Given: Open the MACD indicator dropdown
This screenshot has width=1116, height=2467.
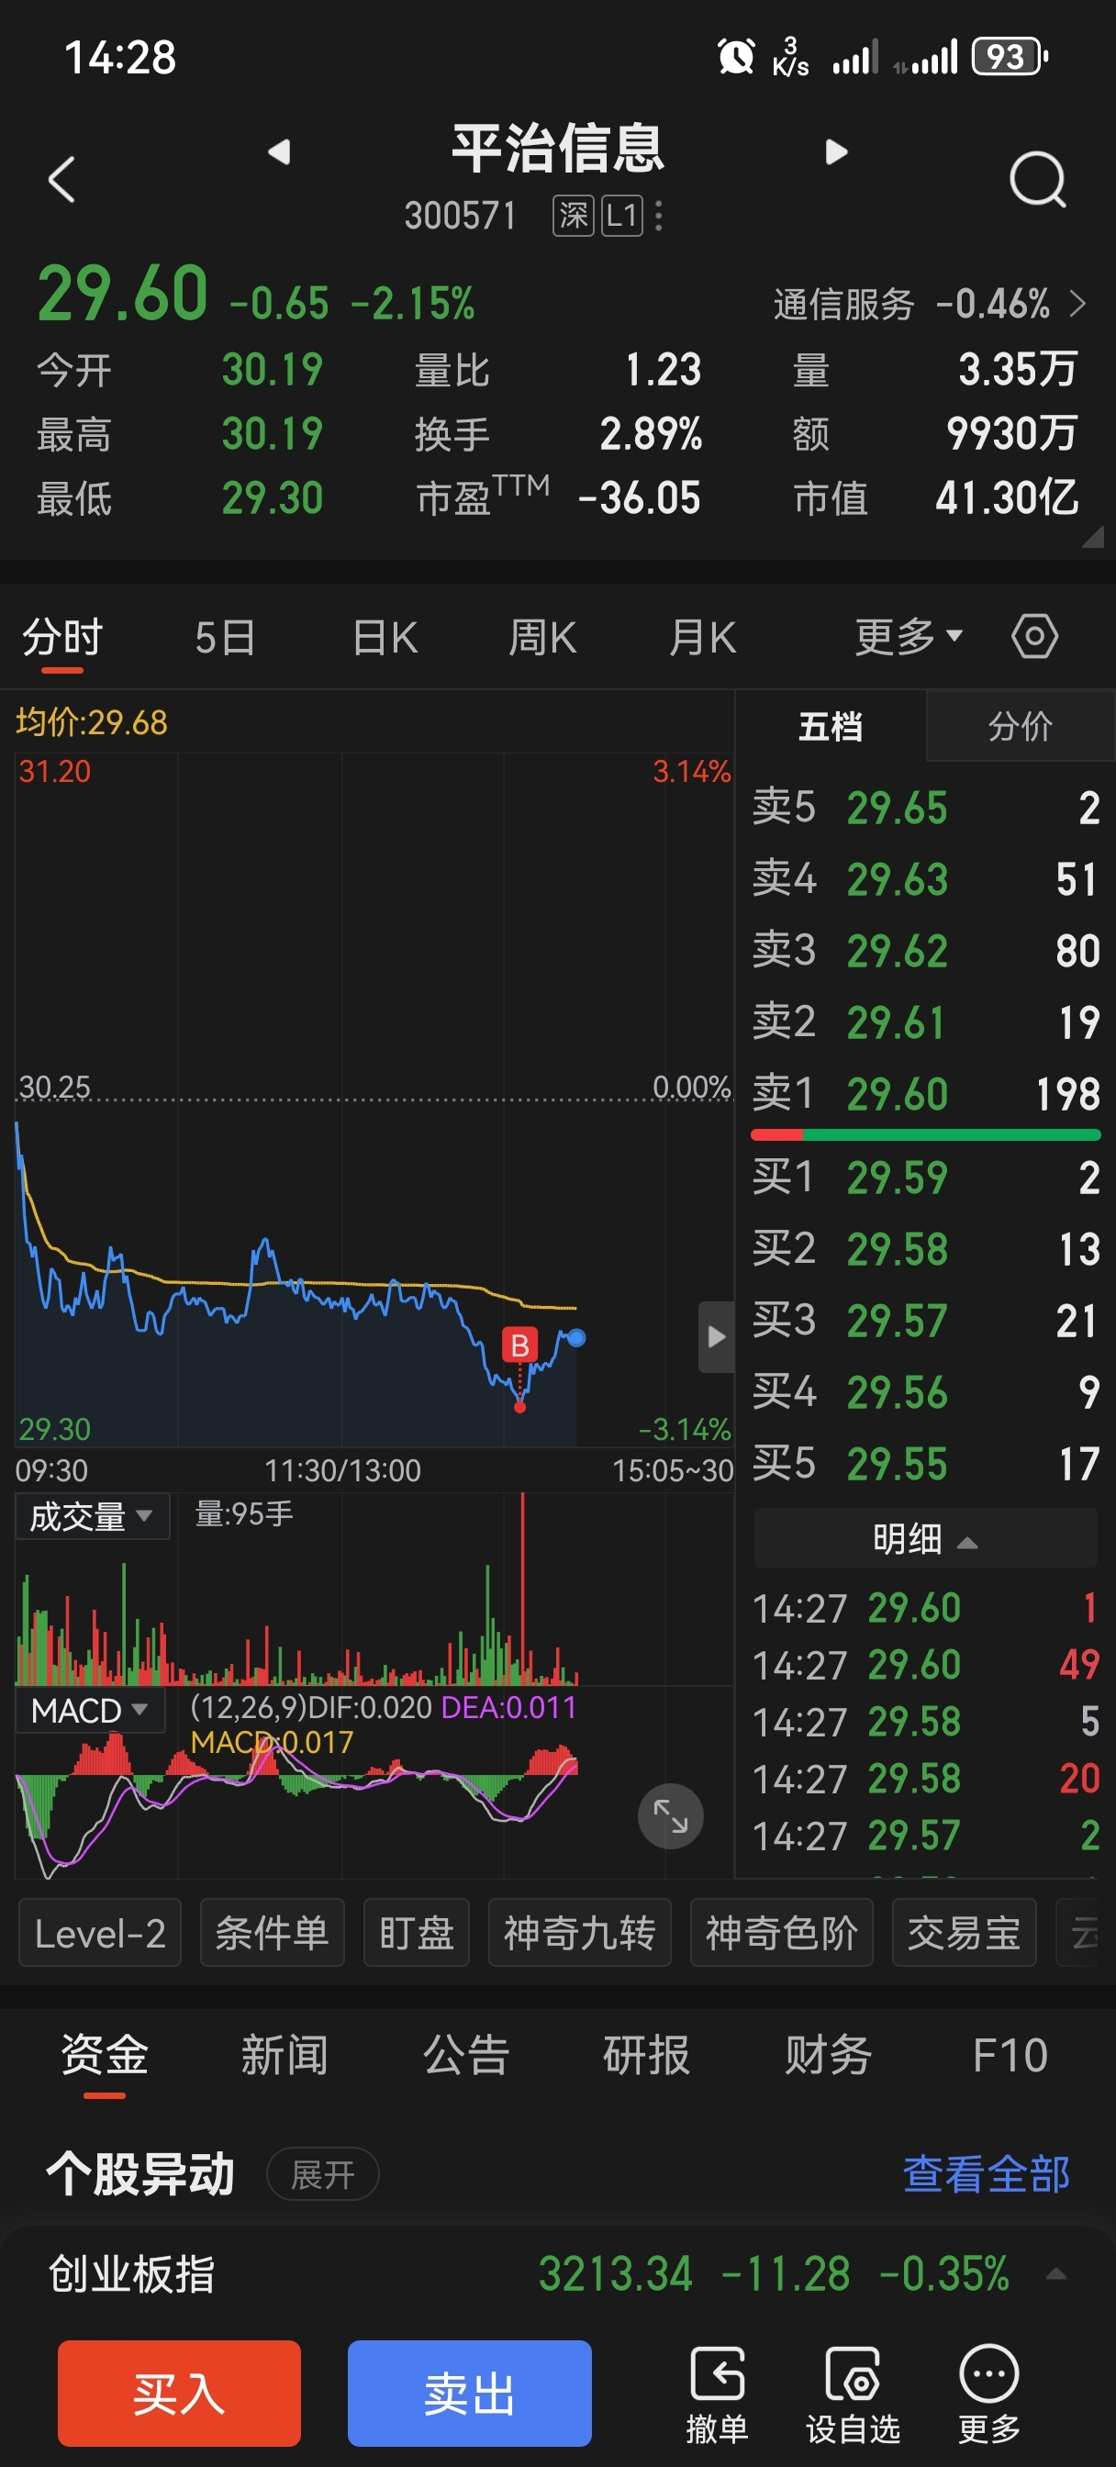Looking at the screenshot, I should point(89,1711).
